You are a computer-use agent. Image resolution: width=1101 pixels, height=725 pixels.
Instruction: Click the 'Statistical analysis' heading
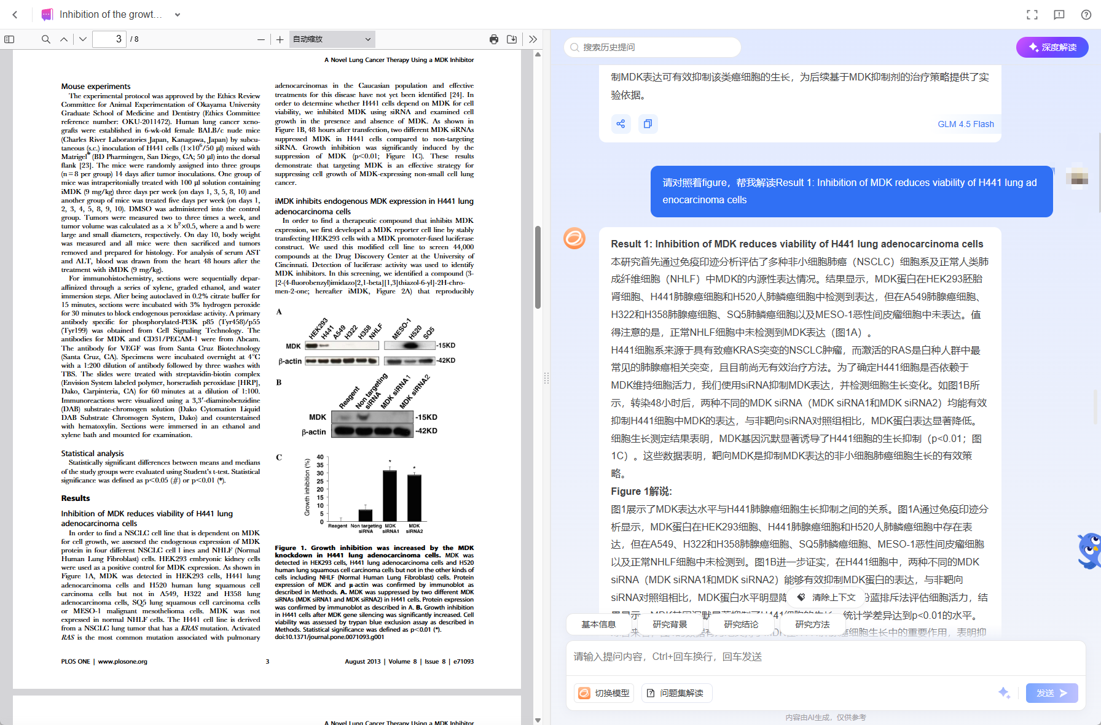click(92, 454)
